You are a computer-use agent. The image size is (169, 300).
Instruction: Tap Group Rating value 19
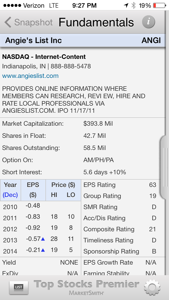point(153,196)
